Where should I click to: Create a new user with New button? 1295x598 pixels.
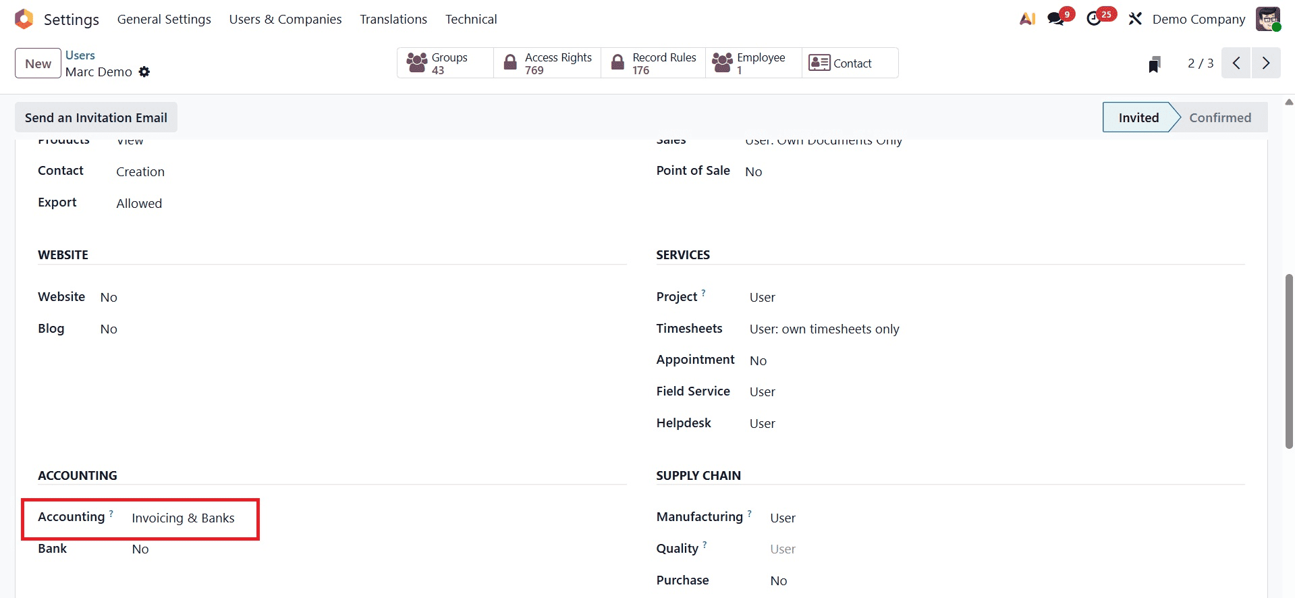37,63
